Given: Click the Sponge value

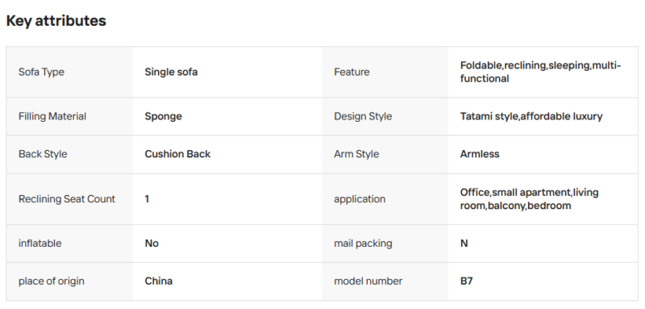Looking at the screenshot, I should pos(163,116).
